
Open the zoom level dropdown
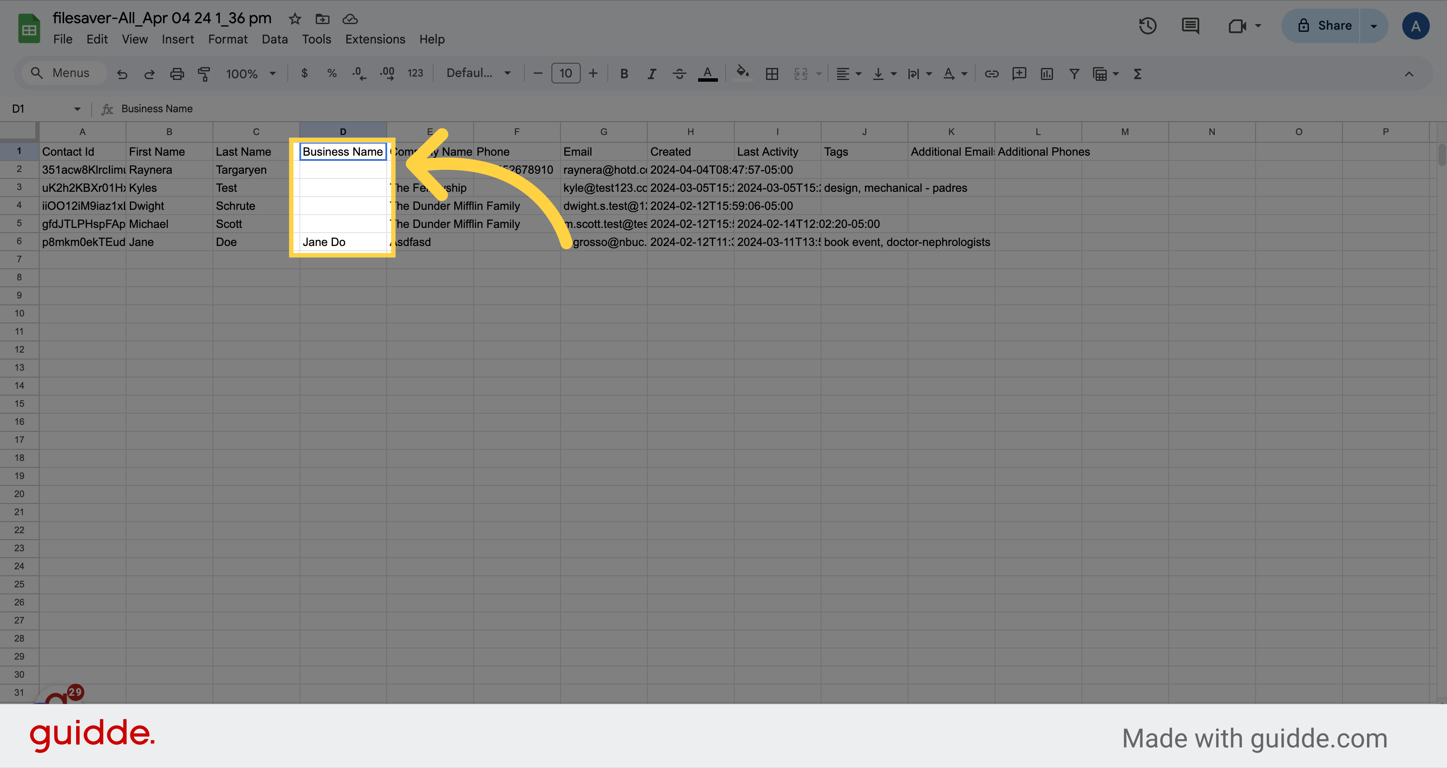(251, 74)
